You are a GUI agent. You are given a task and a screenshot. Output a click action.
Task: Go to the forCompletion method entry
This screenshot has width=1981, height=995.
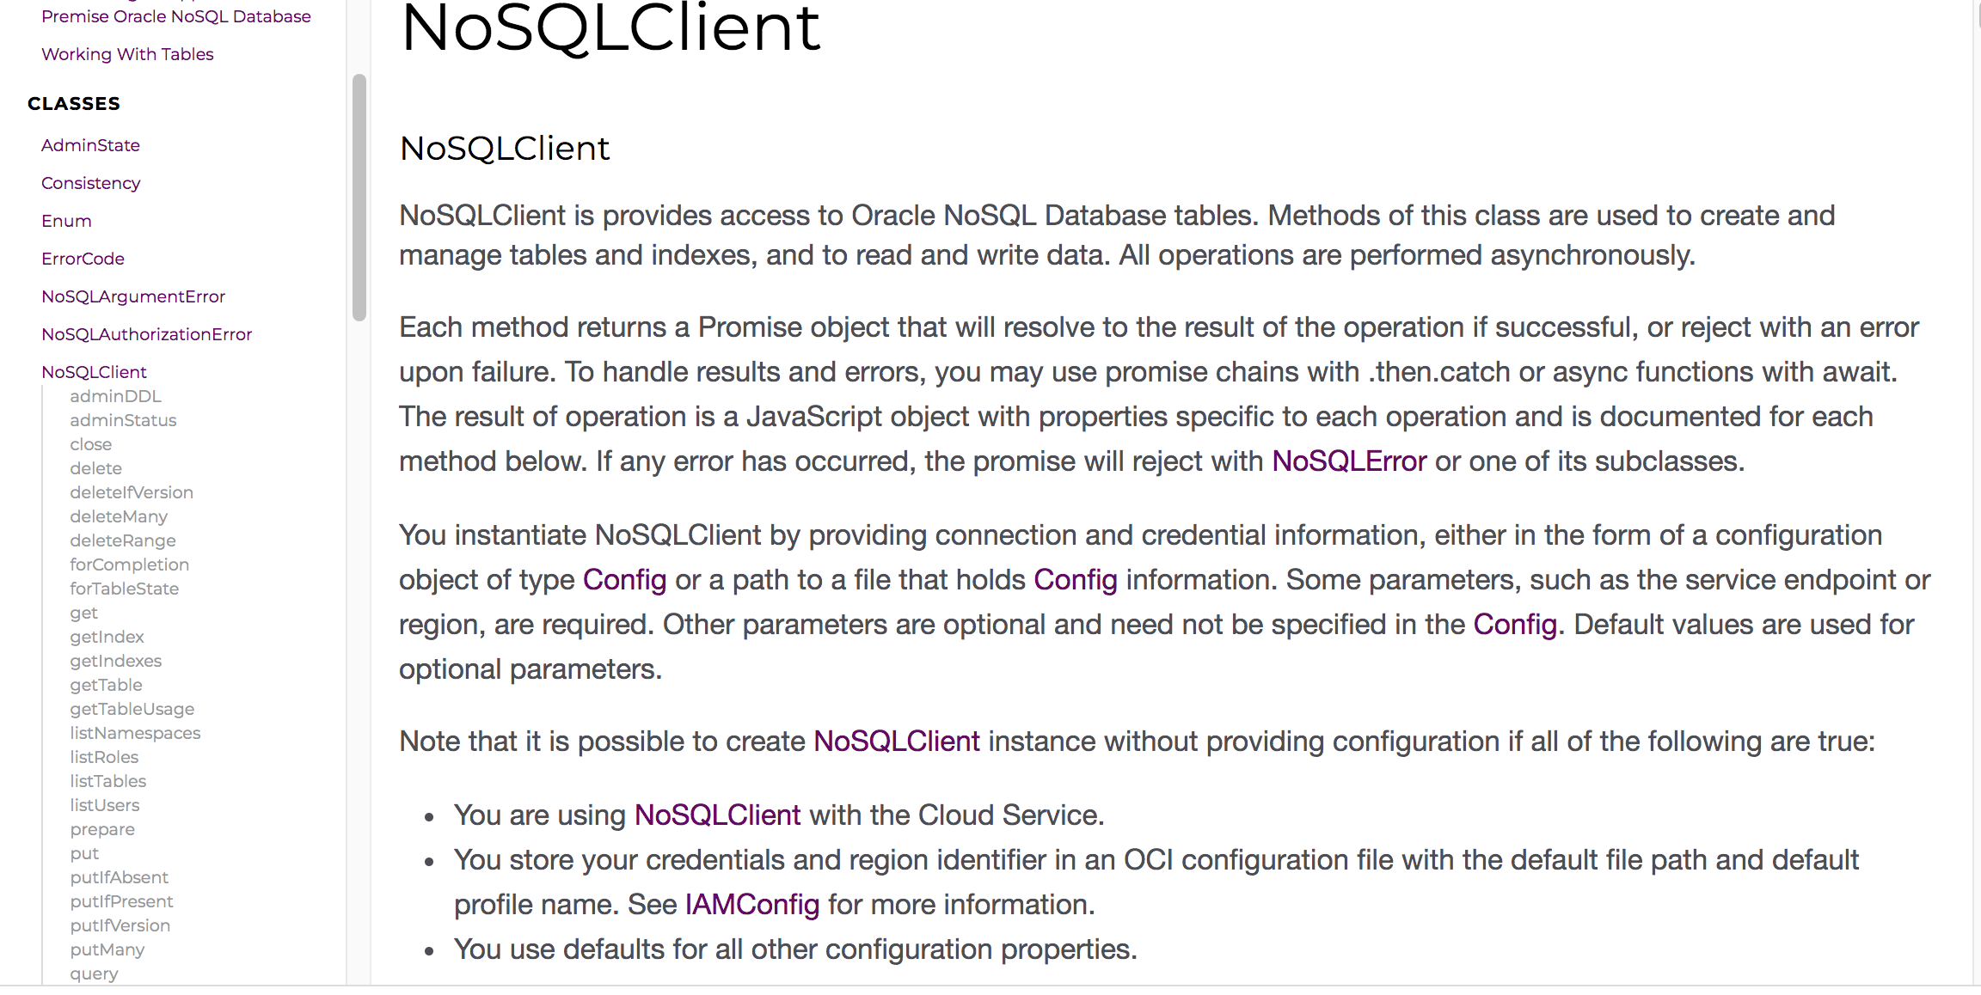[129, 565]
